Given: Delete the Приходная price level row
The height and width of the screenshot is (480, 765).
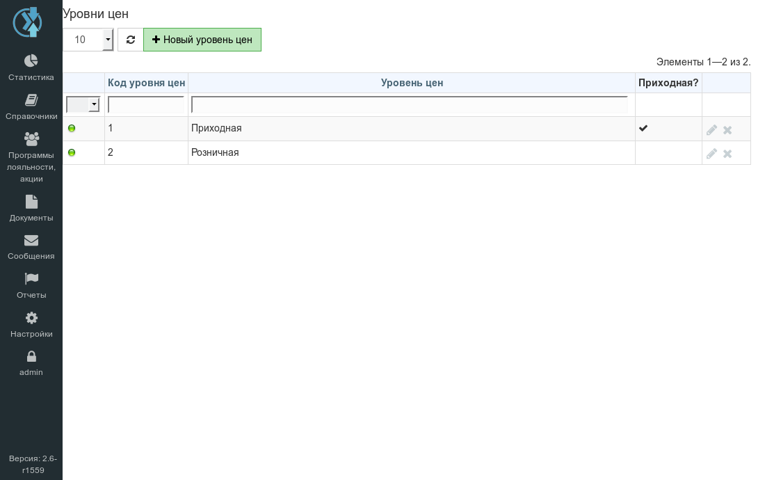Looking at the screenshot, I should (x=727, y=130).
